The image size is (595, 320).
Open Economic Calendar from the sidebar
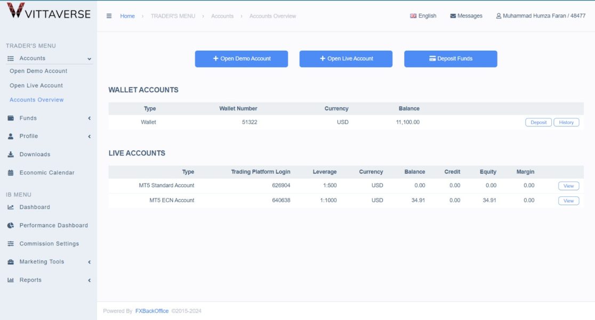click(47, 173)
